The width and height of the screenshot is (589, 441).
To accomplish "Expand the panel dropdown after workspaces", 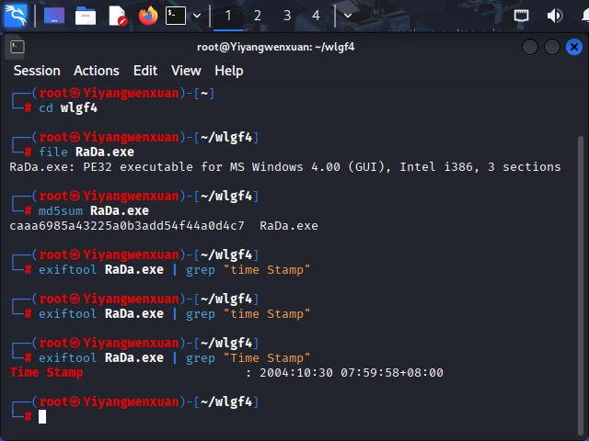I will tap(348, 16).
